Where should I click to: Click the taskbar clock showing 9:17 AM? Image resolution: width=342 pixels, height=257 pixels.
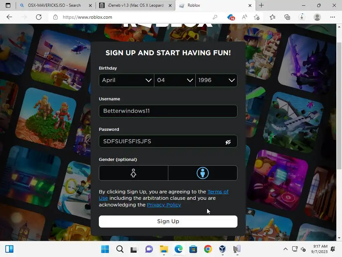pyautogui.click(x=319, y=249)
